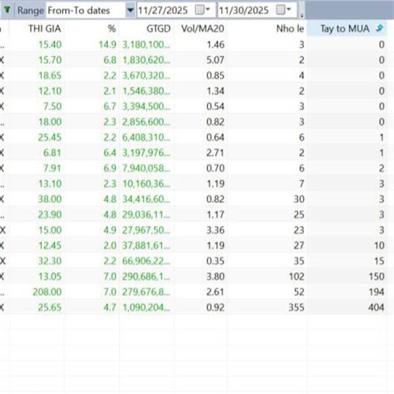The width and height of the screenshot is (394, 394).
Task: Sort by the GTGD column header
Action: pos(158,29)
